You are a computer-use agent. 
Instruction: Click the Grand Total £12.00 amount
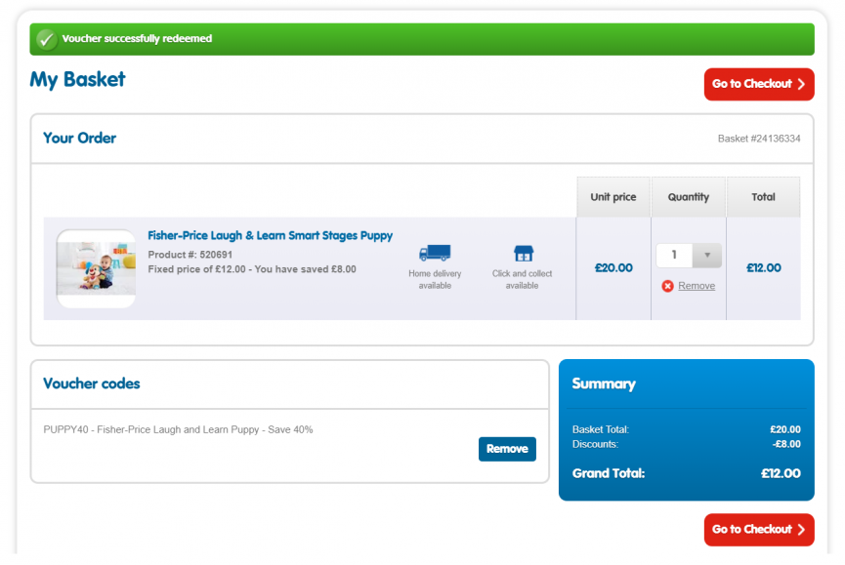pos(781,473)
